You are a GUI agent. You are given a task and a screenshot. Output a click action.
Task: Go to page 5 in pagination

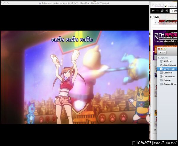coord(167,23)
